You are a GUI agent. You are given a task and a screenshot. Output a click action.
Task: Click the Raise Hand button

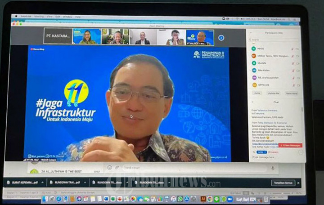point(292,94)
